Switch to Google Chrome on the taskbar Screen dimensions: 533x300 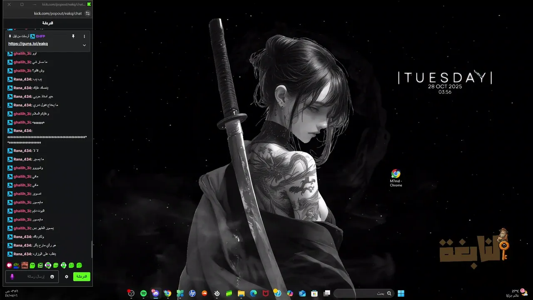click(x=167, y=293)
